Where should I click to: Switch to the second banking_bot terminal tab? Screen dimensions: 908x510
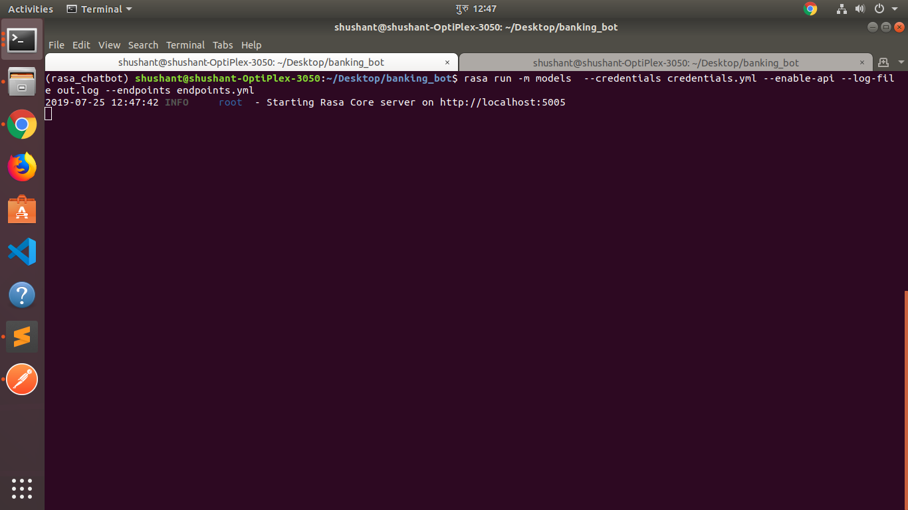click(x=665, y=62)
